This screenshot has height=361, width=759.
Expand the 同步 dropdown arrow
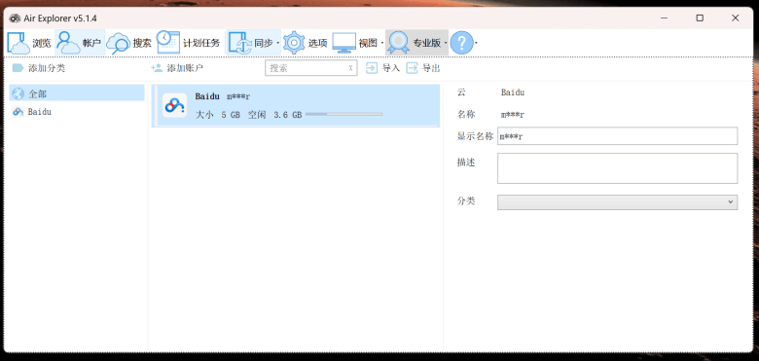(278, 43)
